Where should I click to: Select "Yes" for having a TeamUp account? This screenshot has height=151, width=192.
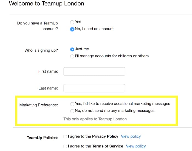pyautogui.click(x=72, y=22)
